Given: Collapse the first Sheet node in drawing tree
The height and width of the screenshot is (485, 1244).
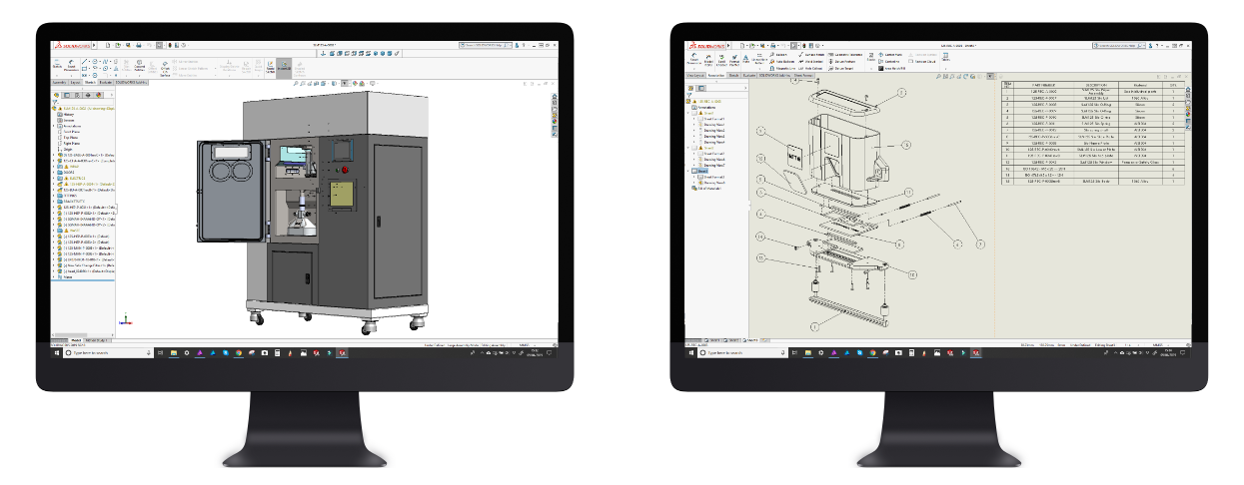Looking at the screenshot, I should click(x=687, y=113).
